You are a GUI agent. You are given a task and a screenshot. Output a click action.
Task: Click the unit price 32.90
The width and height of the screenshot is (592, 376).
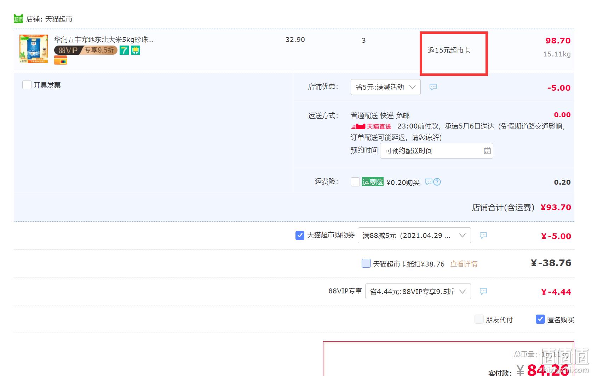click(295, 40)
